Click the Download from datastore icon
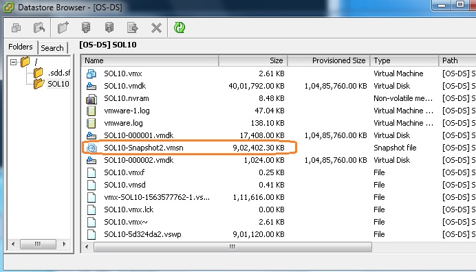 [109, 27]
